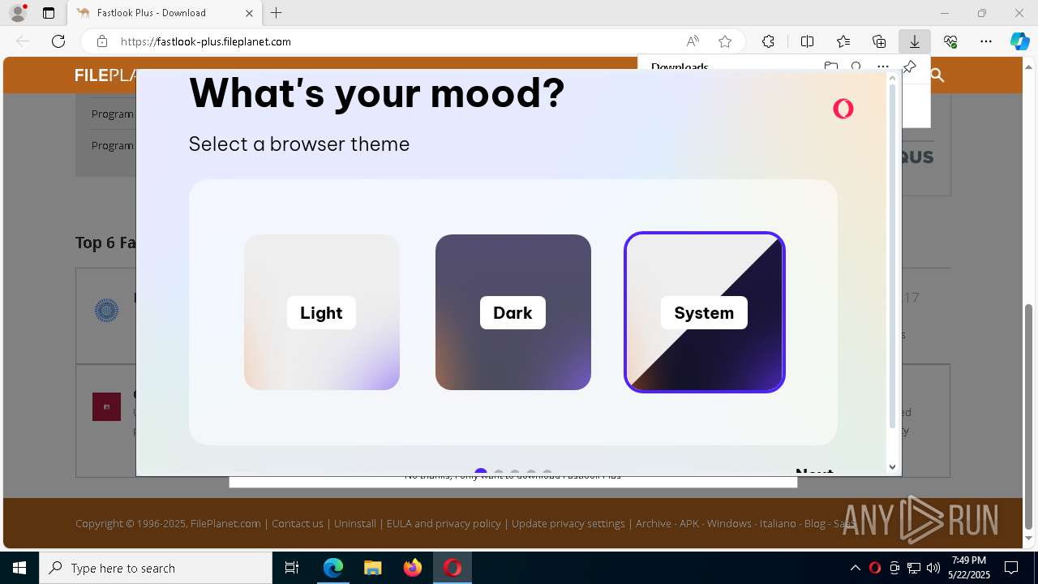
Task: Open the Windows footer link
Action: (x=729, y=523)
